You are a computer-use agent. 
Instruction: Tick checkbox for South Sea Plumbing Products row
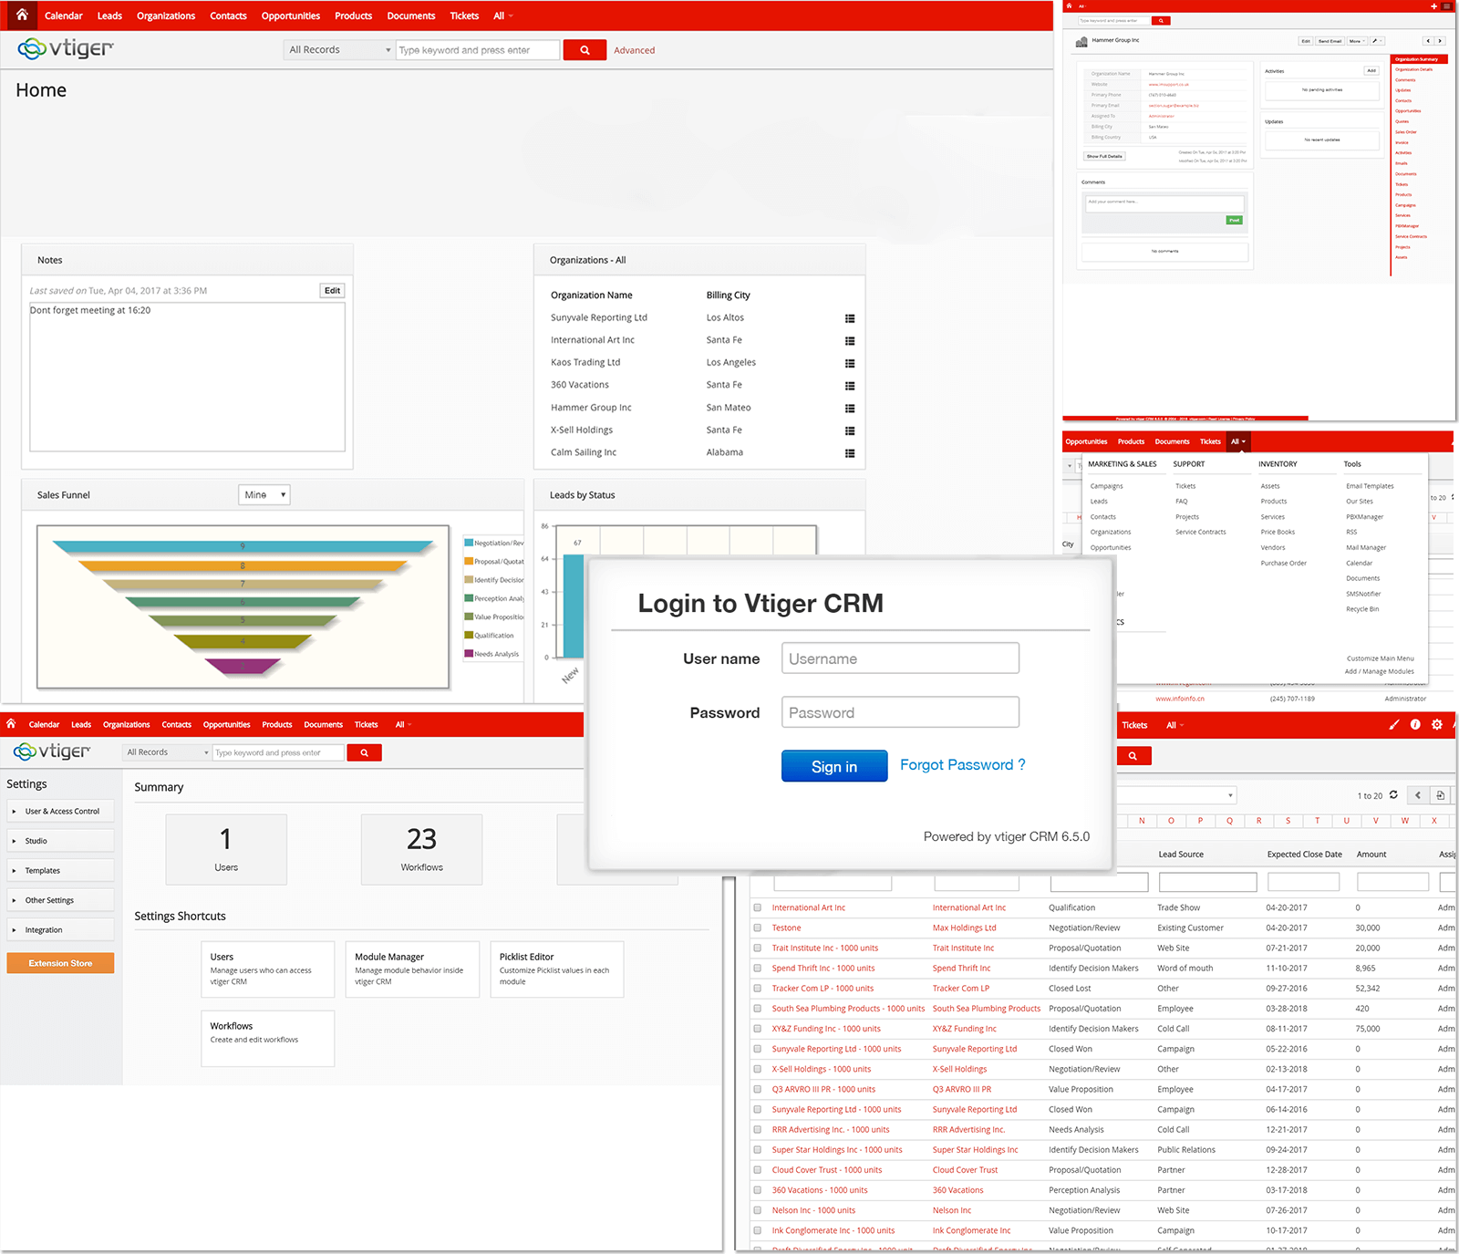(757, 1008)
